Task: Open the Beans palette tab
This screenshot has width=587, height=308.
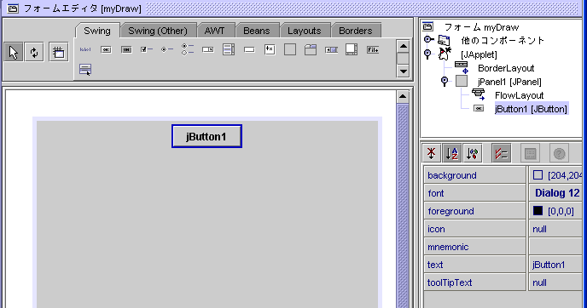Action: [x=257, y=31]
